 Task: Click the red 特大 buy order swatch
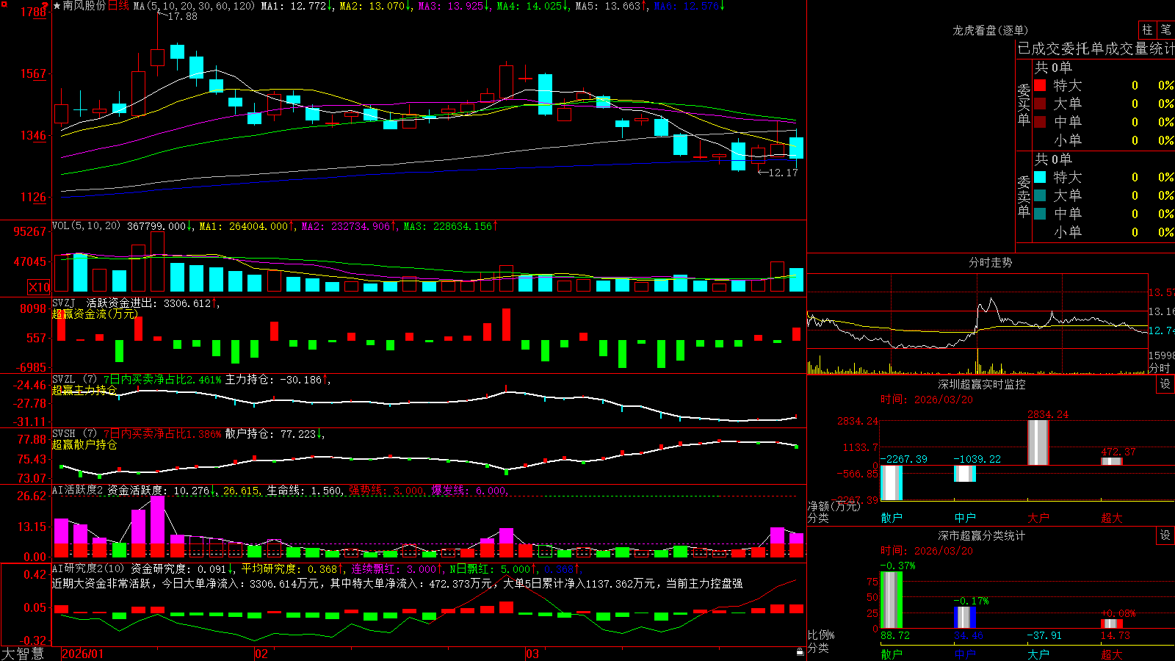click(x=1040, y=85)
